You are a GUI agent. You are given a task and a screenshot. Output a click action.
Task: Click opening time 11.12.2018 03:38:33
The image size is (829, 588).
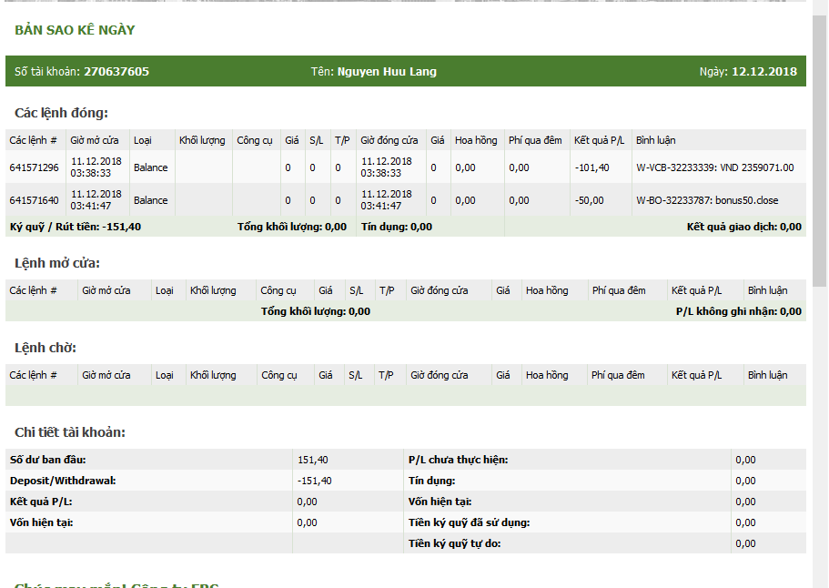pyautogui.click(x=96, y=167)
